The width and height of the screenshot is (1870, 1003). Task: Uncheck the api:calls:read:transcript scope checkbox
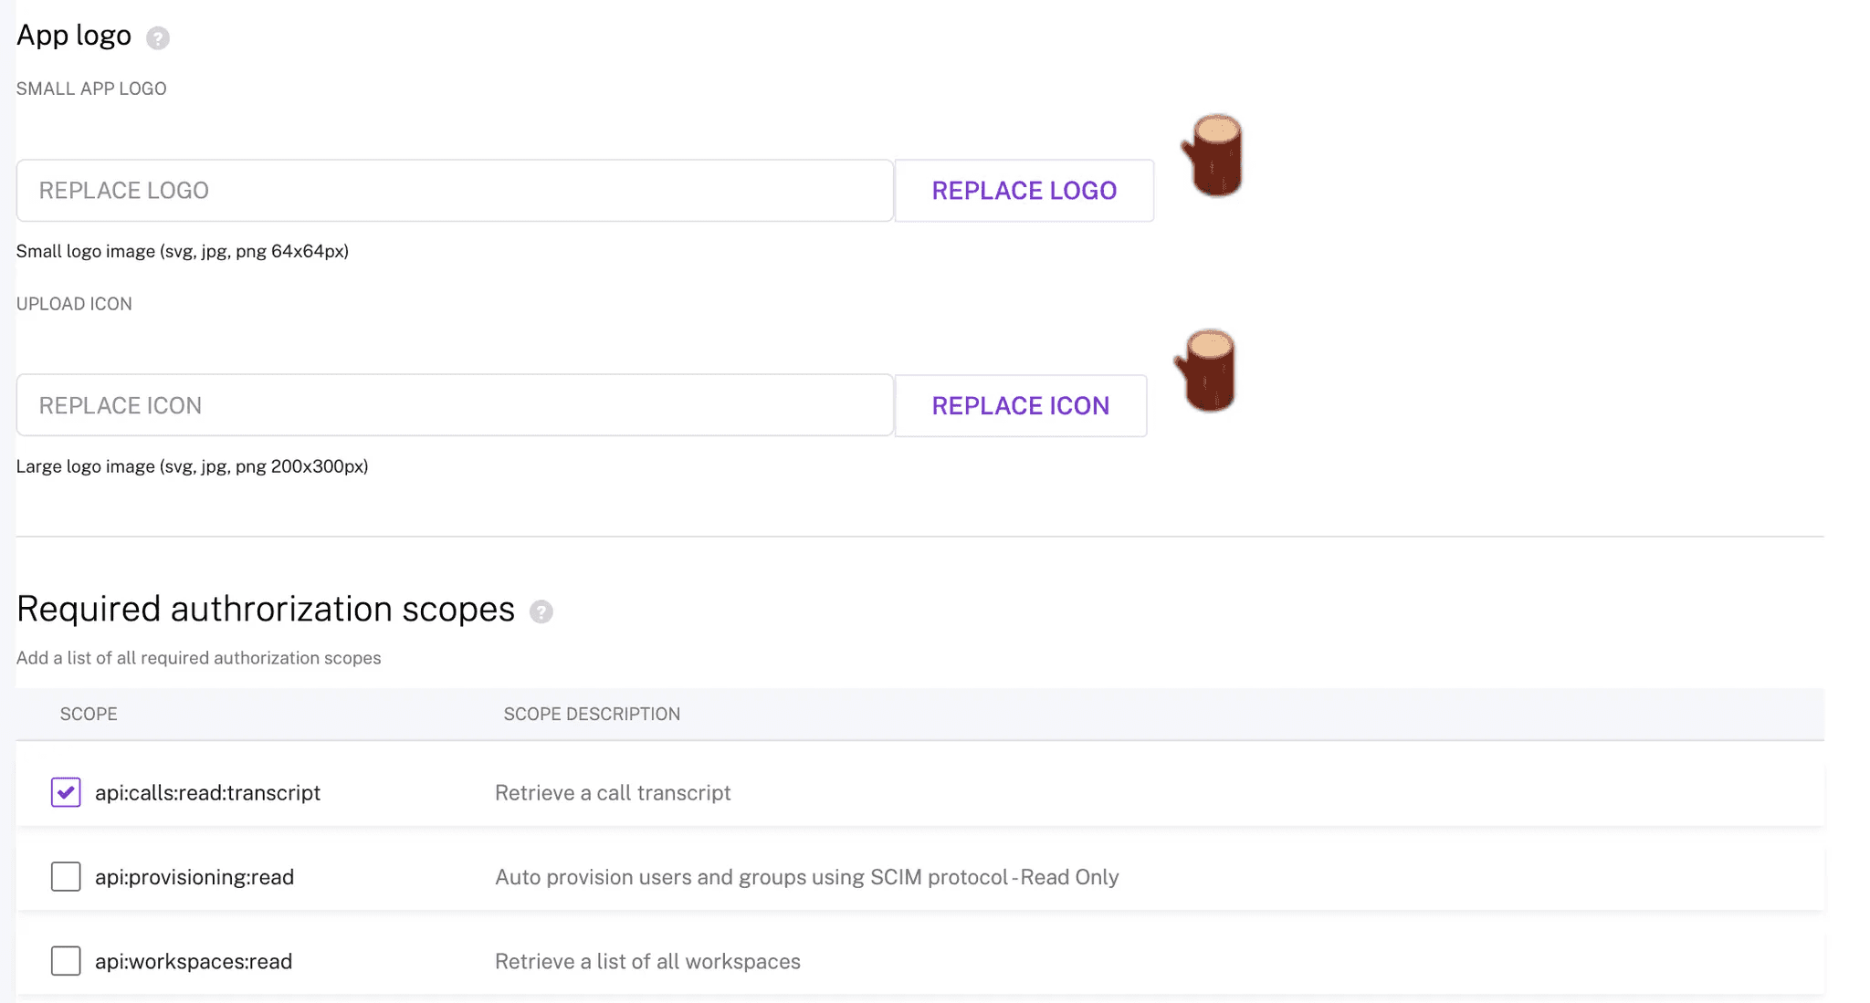pos(66,792)
